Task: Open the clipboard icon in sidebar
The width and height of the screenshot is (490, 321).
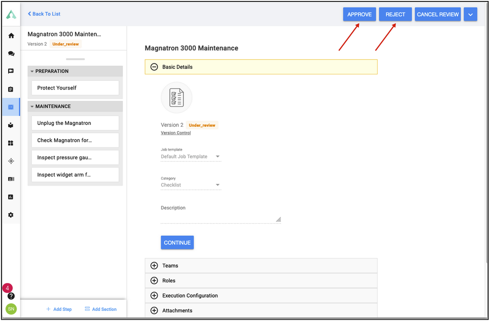Action: pyautogui.click(x=11, y=90)
